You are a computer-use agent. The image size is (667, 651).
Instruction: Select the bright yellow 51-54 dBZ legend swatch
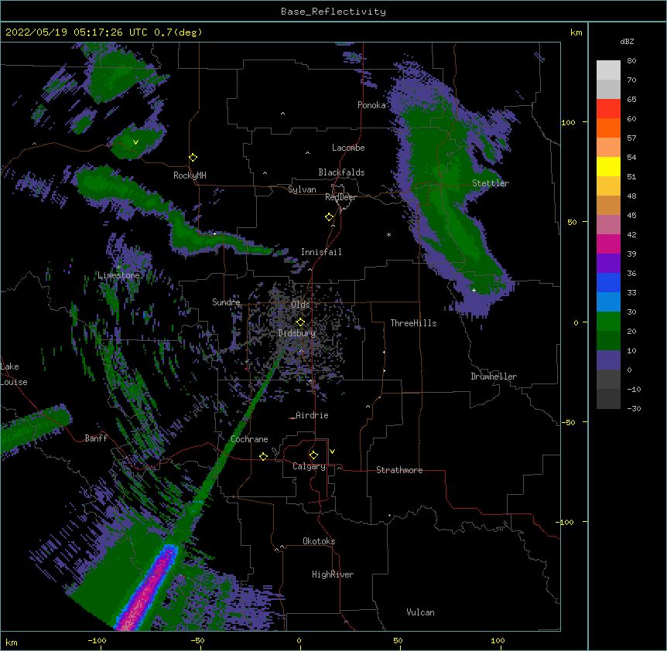coord(608,166)
